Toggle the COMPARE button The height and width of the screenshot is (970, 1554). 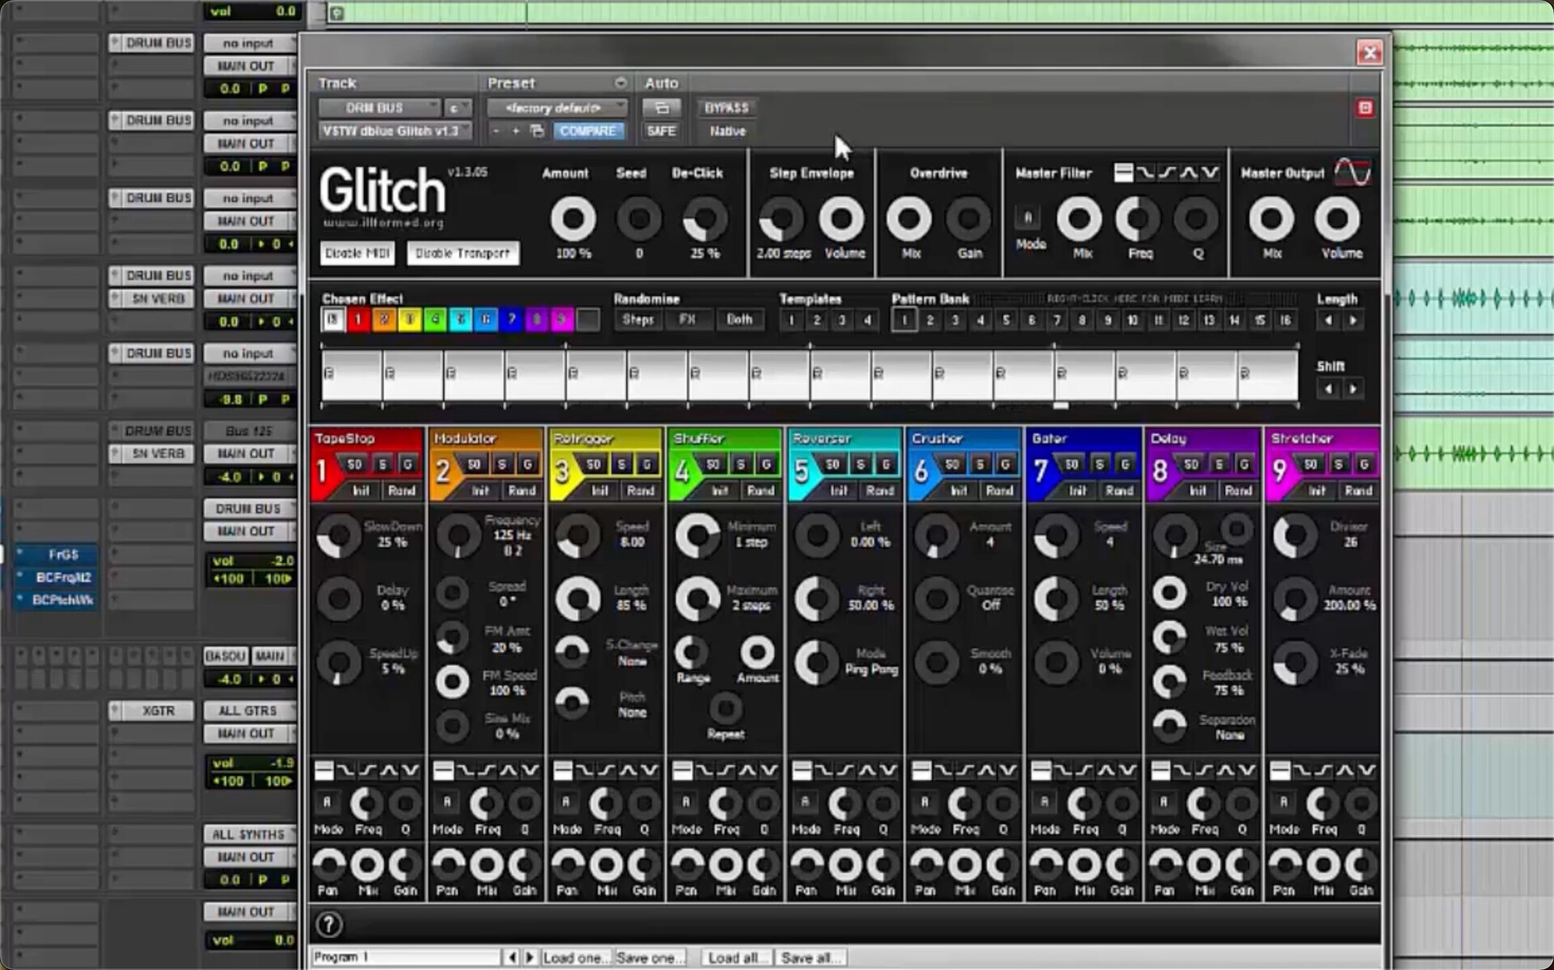click(588, 130)
